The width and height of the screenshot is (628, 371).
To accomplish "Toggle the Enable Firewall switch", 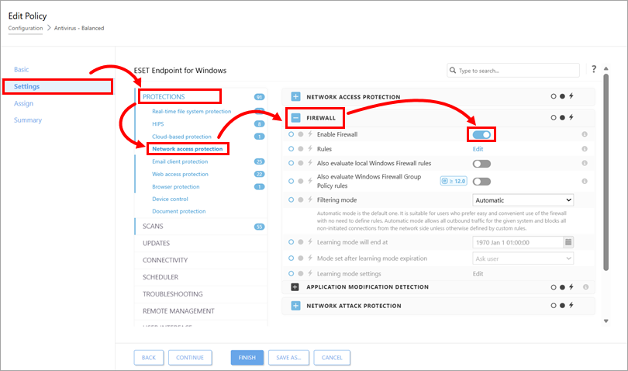I will pyautogui.click(x=481, y=134).
